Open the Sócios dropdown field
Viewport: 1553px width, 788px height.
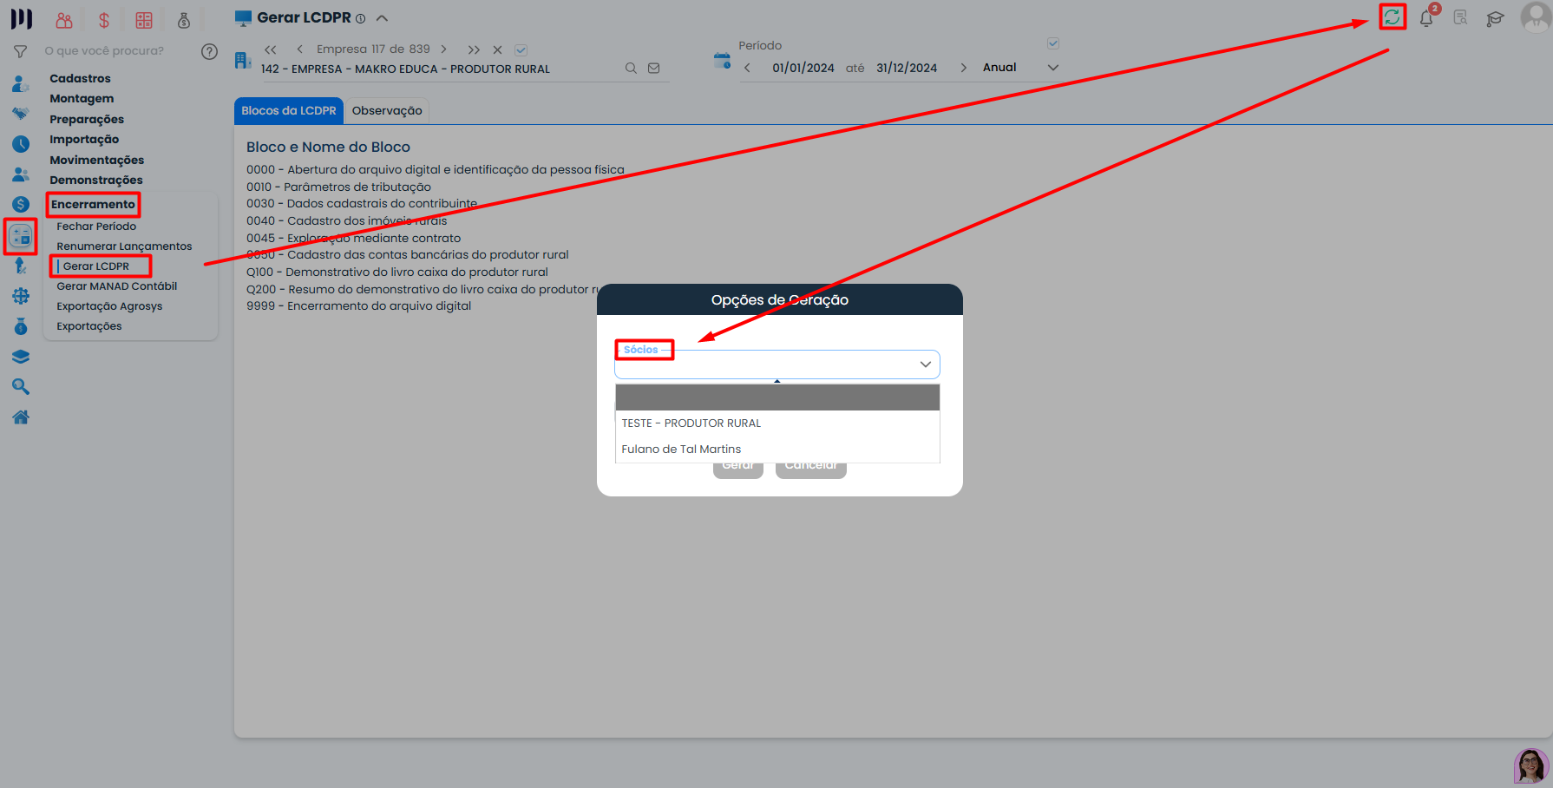pos(777,364)
